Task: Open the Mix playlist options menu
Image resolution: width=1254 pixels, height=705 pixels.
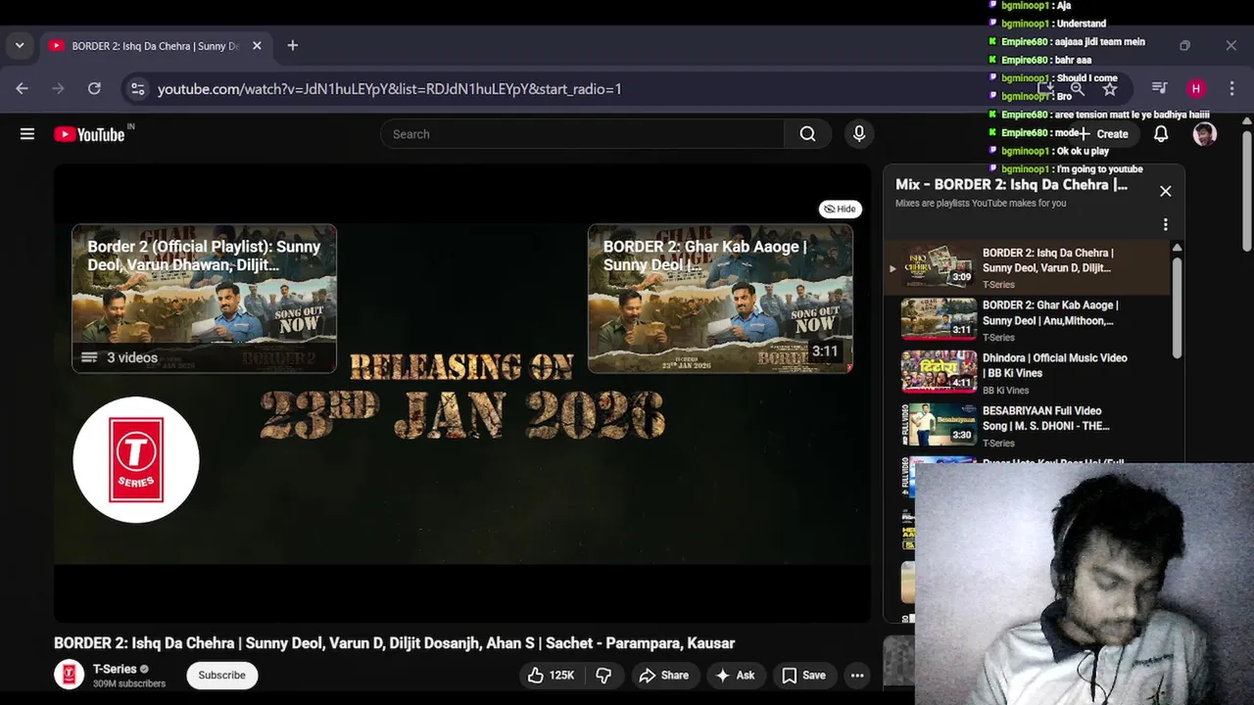Action: (x=1165, y=225)
